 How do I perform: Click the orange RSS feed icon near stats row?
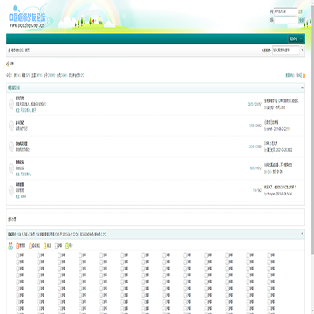coord(304,76)
